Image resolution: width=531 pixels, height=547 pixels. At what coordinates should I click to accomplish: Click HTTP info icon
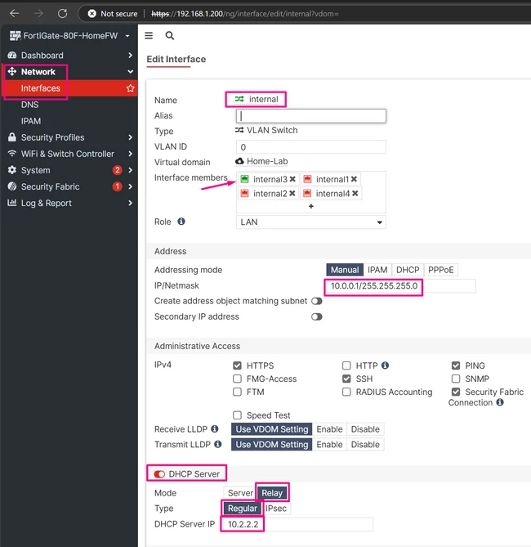(x=385, y=365)
